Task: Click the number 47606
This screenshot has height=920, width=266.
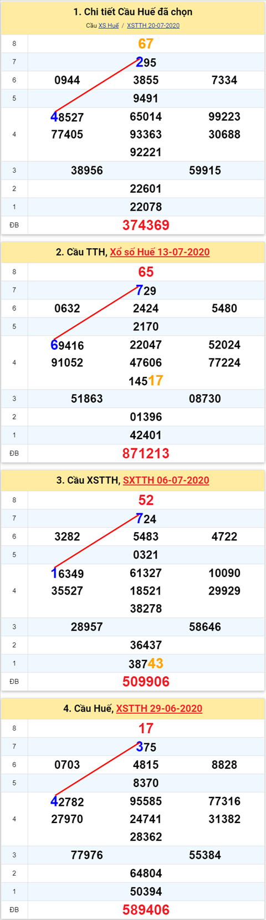Action: [146, 363]
